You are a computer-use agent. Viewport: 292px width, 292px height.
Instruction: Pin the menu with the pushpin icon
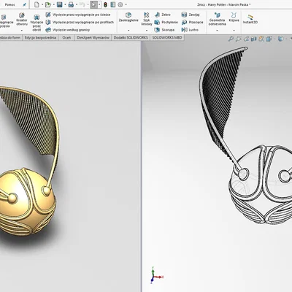[x=24, y=4]
